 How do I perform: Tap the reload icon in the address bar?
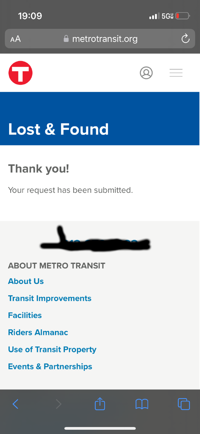point(185,39)
